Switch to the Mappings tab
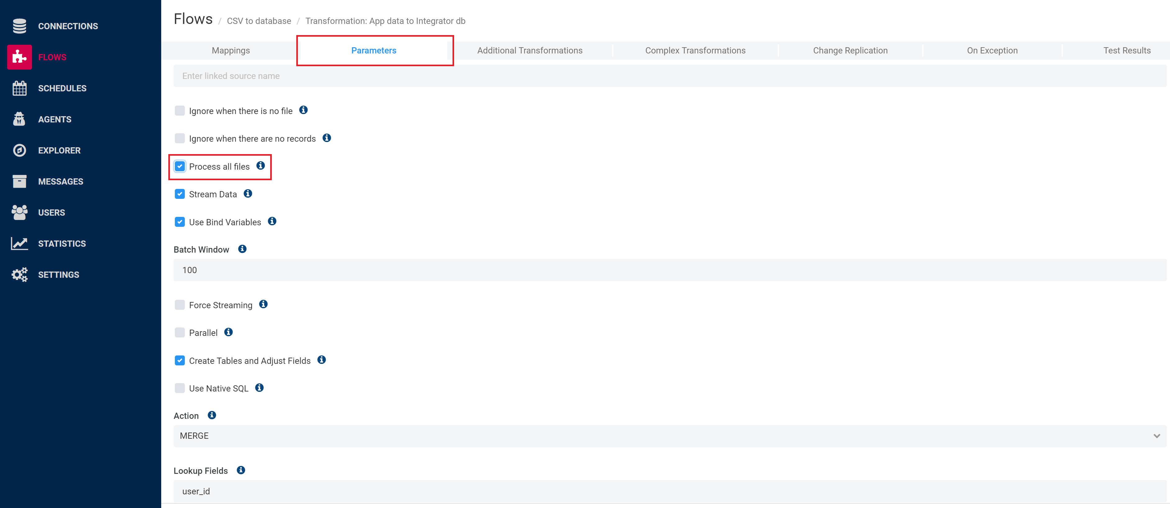Image resolution: width=1170 pixels, height=508 pixels. coord(231,50)
